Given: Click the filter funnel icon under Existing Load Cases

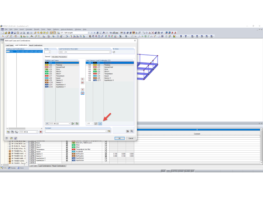Looking at the screenshot, I should 47,124.
